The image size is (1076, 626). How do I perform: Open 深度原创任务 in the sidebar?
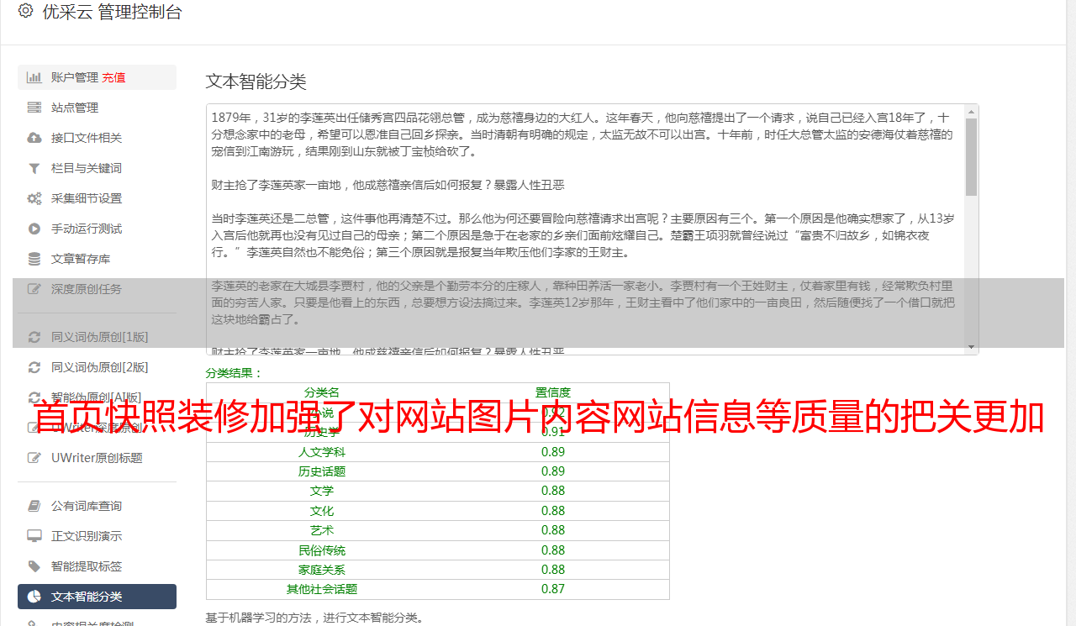(x=87, y=289)
